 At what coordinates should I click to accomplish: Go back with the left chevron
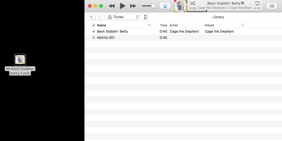(x=91, y=17)
